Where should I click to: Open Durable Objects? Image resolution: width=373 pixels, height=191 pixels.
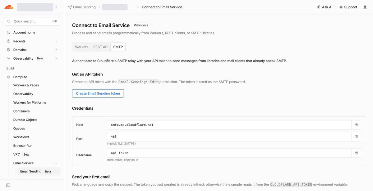[25, 120]
